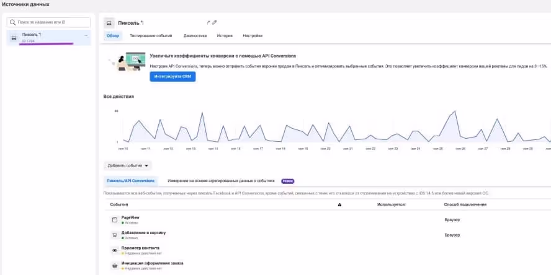Click the PageView event name

(x=130, y=217)
